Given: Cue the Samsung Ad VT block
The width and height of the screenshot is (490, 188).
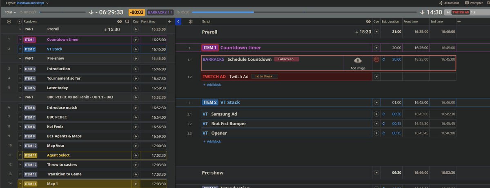Looking at the screenshot, I should pos(377,114).
